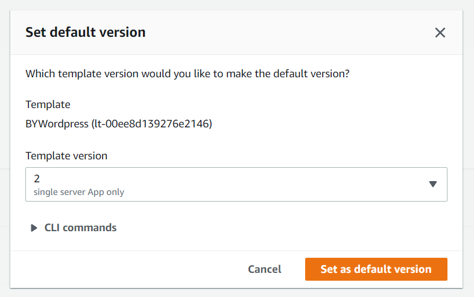Confirm with Set as default version button
Image resolution: width=474 pixels, height=297 pixels.
click(x=376, y=269)
